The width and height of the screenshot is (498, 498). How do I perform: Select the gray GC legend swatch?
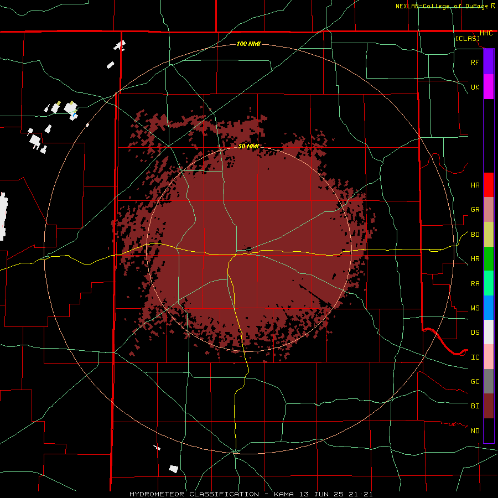489,381
